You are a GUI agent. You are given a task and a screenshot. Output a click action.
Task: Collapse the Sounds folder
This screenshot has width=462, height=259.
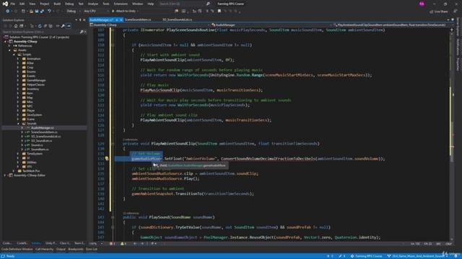click(x=17, y=124)
